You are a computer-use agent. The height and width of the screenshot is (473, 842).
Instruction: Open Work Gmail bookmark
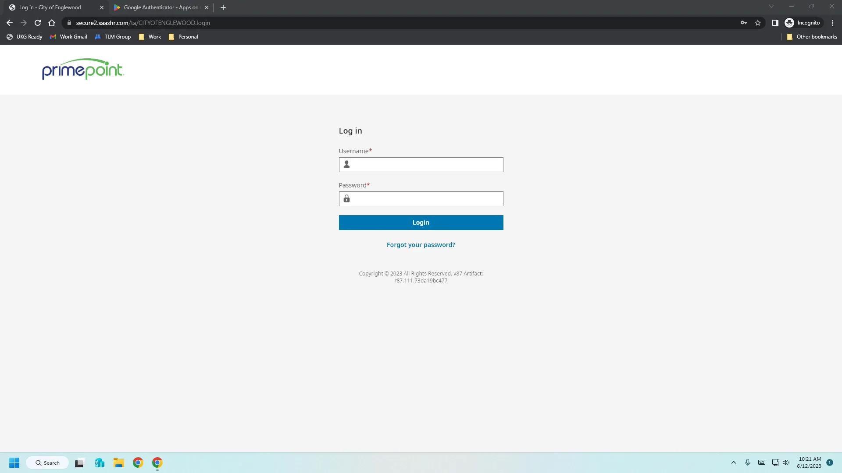(x=68, y=37)
